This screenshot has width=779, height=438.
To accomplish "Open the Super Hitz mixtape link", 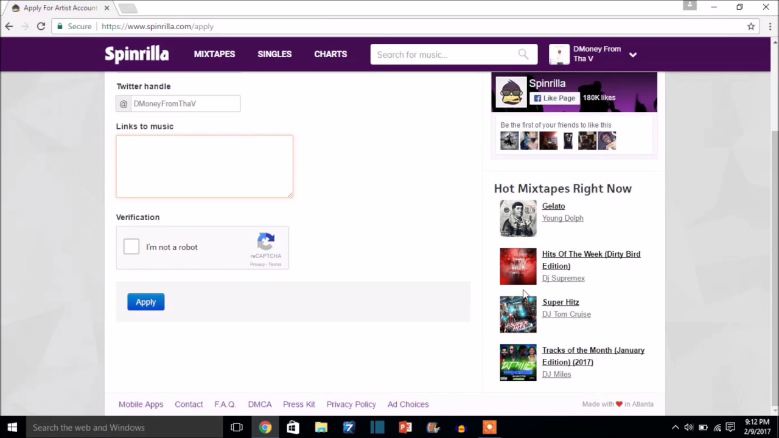I will 561,302.
